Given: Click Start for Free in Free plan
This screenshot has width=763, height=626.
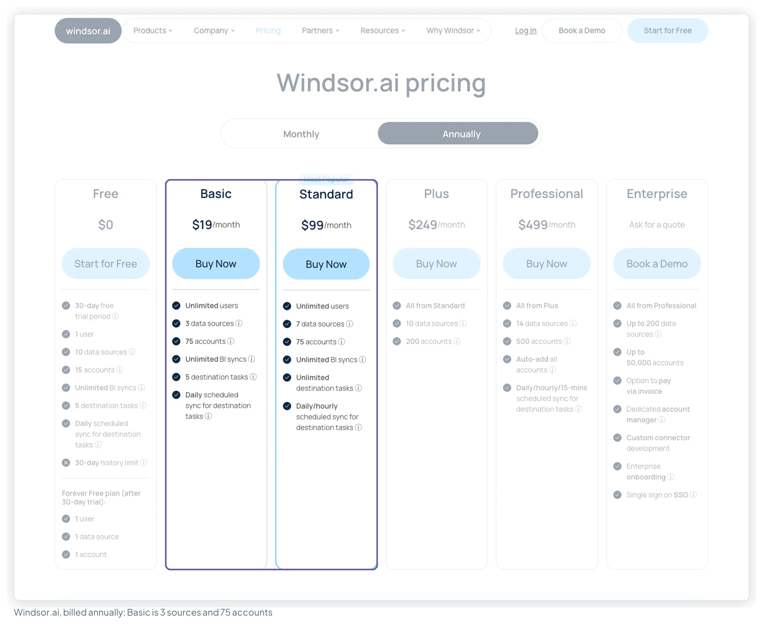Looking at the screenshot, I should 105,264.
